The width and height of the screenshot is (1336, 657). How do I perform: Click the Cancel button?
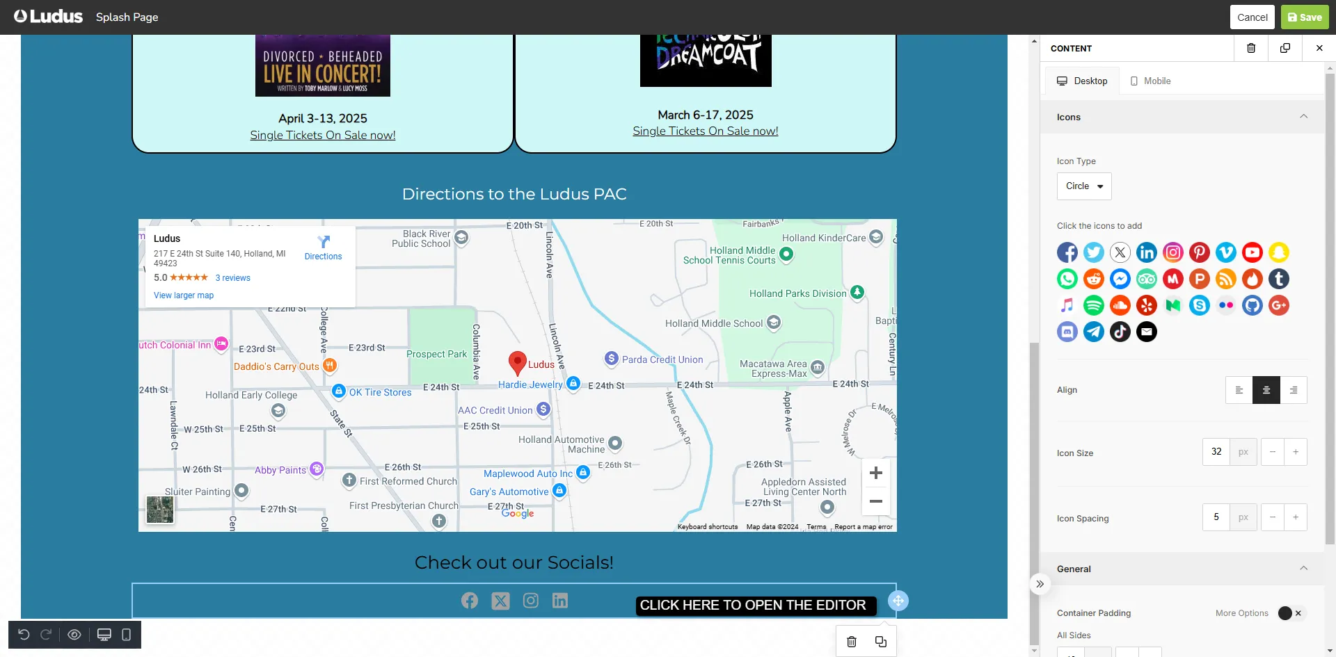click(x=1252, y=17)
